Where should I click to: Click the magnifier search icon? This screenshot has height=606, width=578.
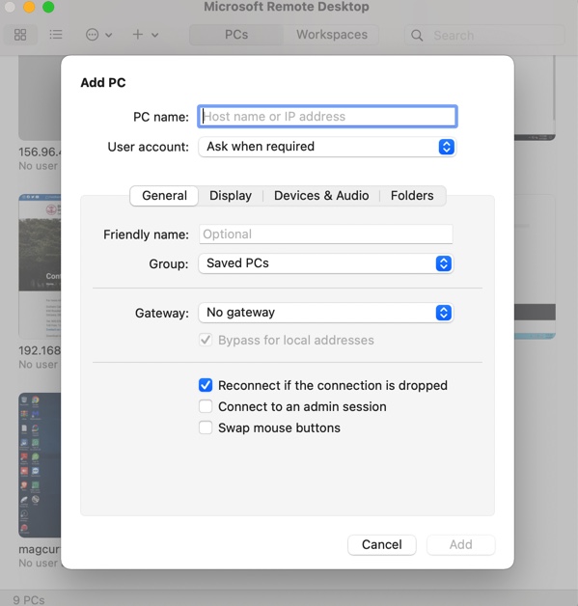pyautogui.click(x=417, y=36)
